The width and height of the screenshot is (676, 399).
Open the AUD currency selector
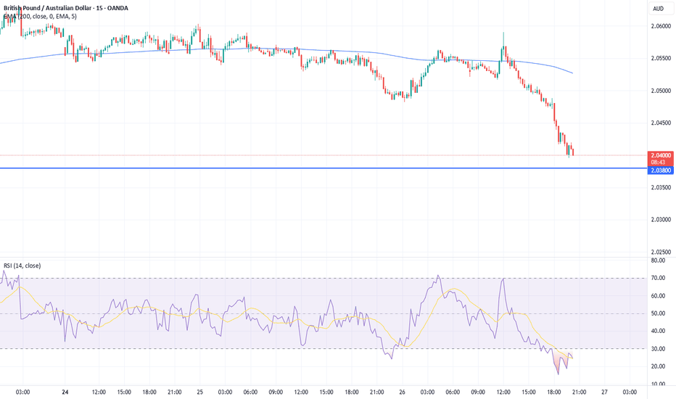(x=659, y=9)
